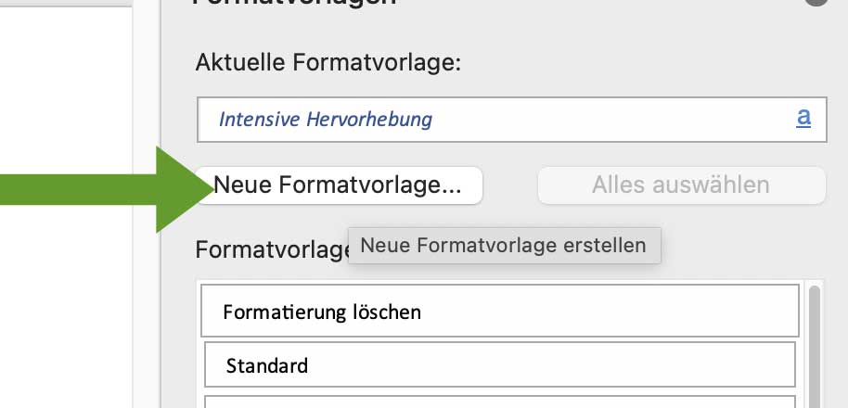Click the styles list scrollbar thumb
The image size is (848, 408).
[x=816, y=343]
